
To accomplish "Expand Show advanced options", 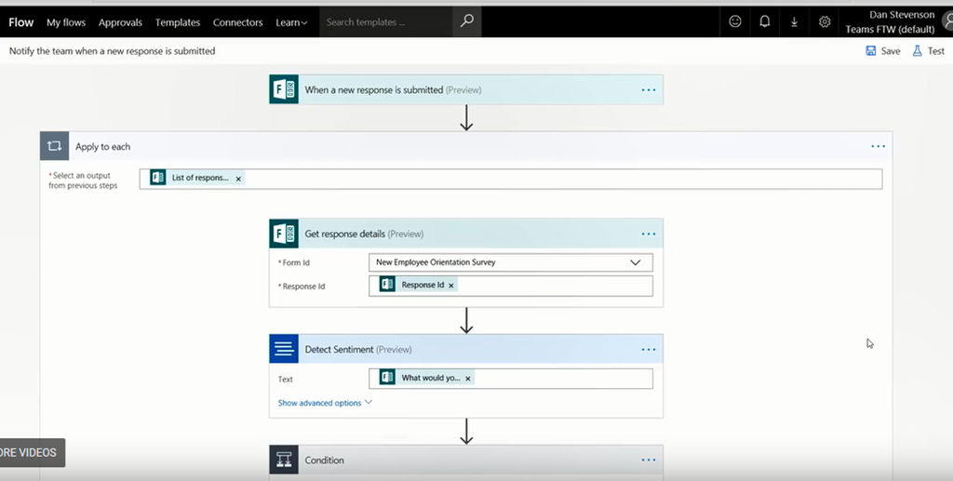I will click(x=325, y=403).
